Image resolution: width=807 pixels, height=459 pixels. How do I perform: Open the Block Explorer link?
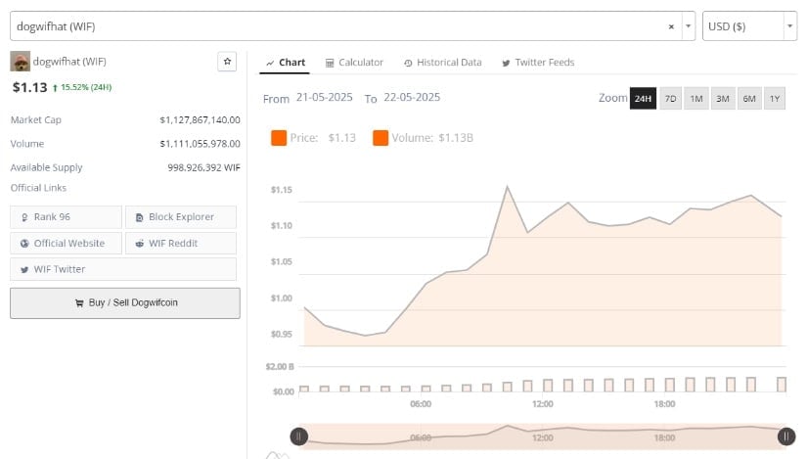pyautogui.click(x=181, y=217)
